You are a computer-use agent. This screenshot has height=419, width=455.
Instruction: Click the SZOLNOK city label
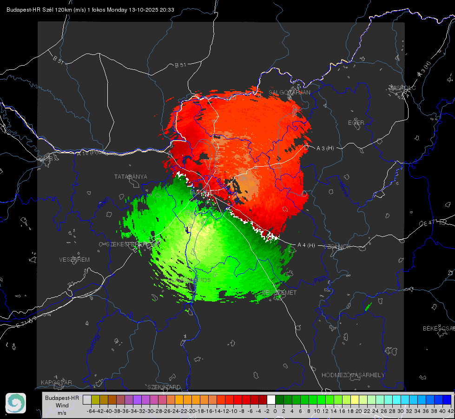pos(337,246)
